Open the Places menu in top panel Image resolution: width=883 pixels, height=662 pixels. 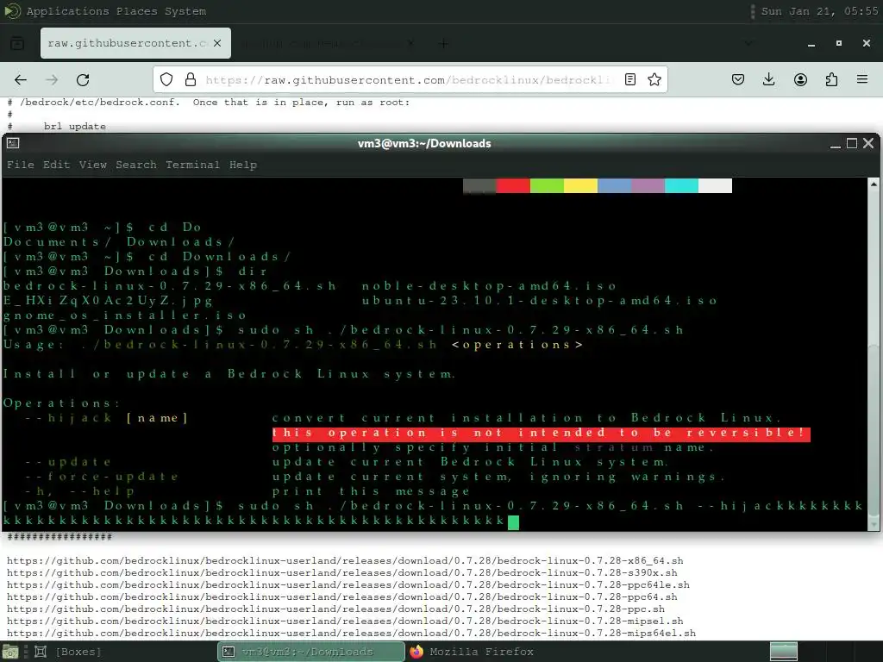click(137, 11)
